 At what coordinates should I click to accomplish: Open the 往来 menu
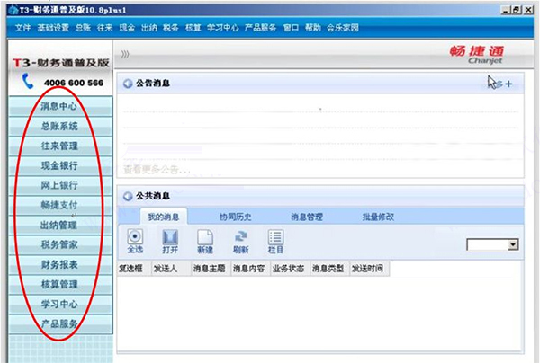(x=105, y=28)
